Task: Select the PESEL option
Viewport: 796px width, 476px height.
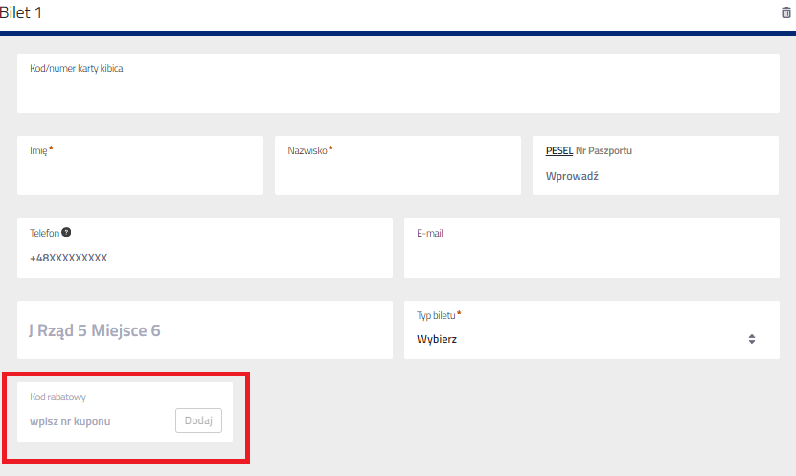Action: click(558, 150)
